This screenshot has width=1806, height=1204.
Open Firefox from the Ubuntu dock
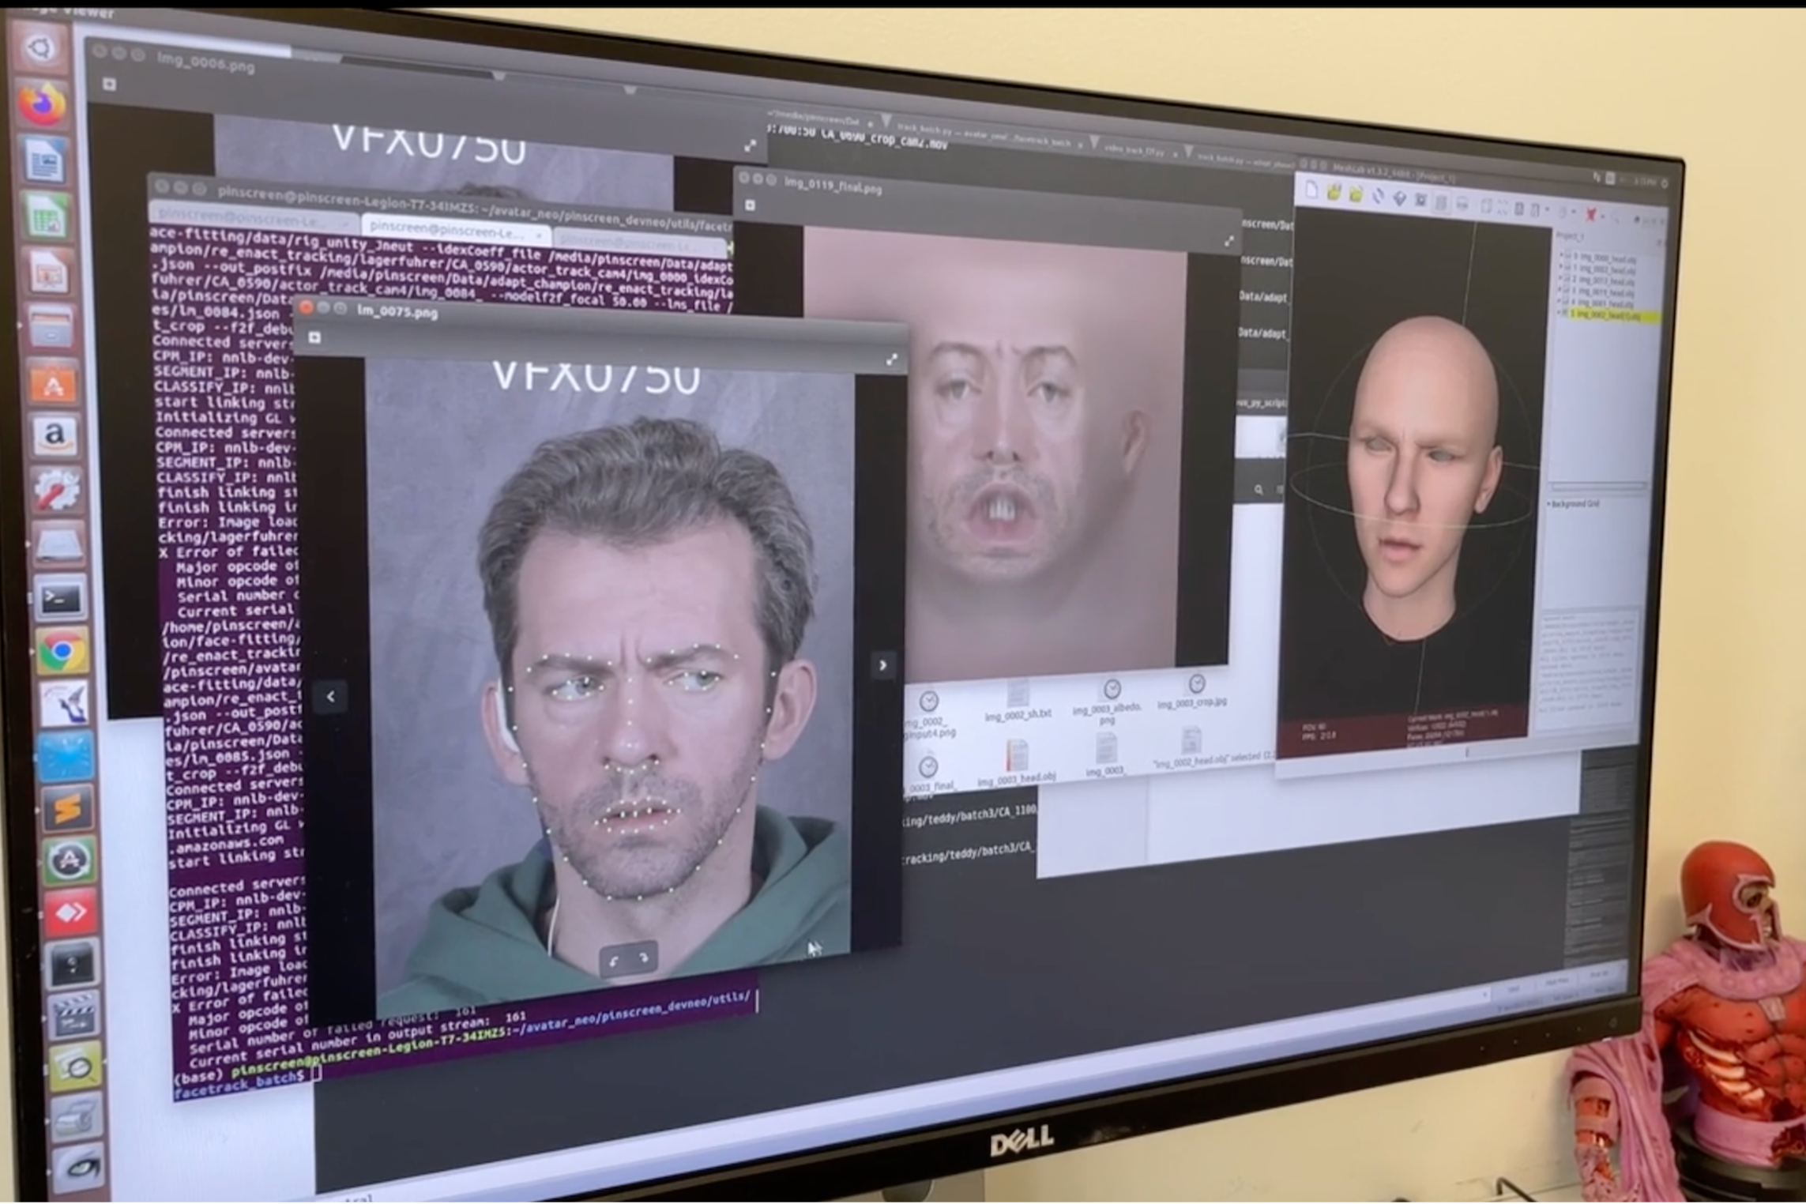tap(42, 105)
